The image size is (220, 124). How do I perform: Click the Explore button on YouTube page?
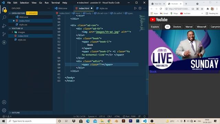[x=155, y=27]
